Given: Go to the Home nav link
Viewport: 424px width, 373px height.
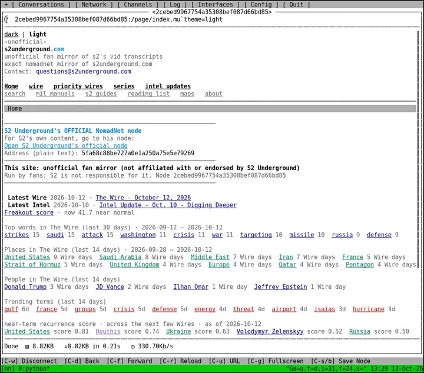Looking at the screenshot, I should 11,86.
